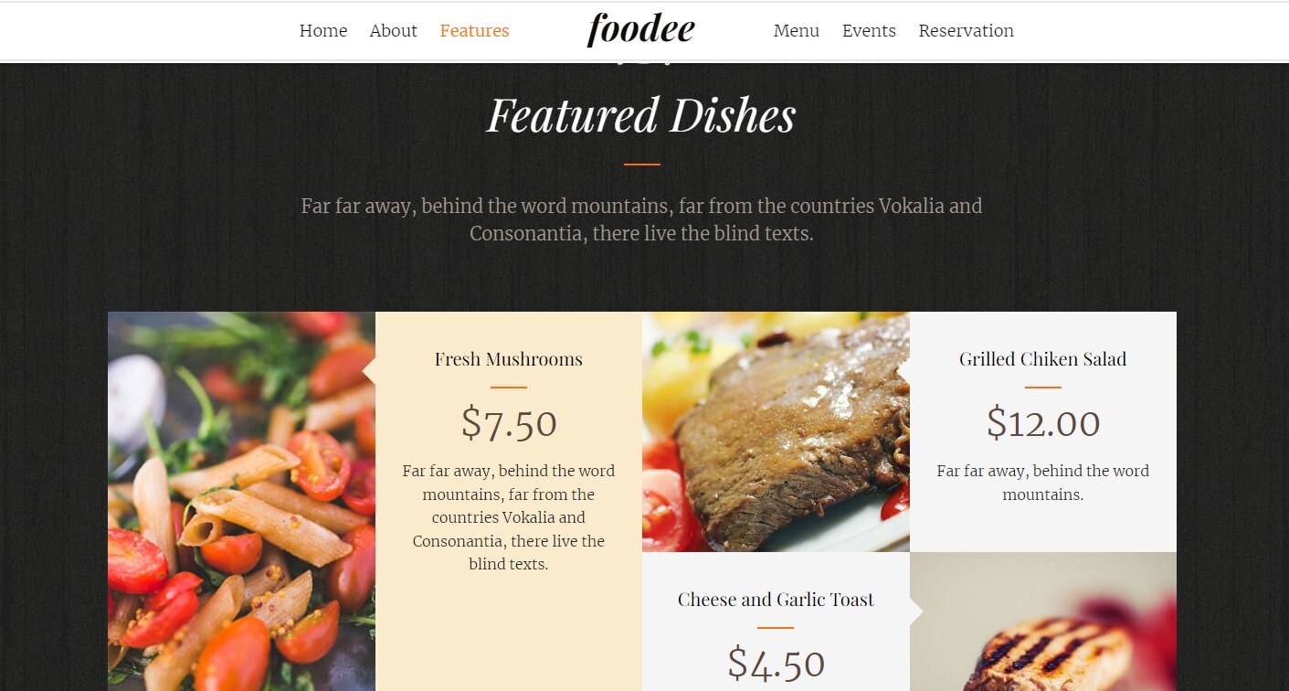Image resolution: width=1289 pixels, height=691 pixels.
Task: Click the $7.50 price
Action: coord(509,423)
